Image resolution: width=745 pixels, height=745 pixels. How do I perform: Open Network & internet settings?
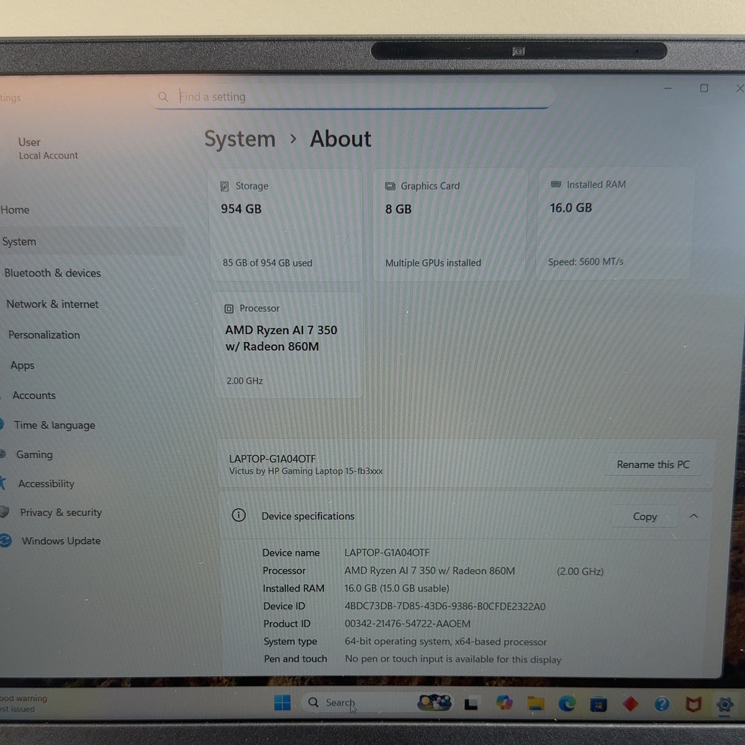[x=52, y=304]
